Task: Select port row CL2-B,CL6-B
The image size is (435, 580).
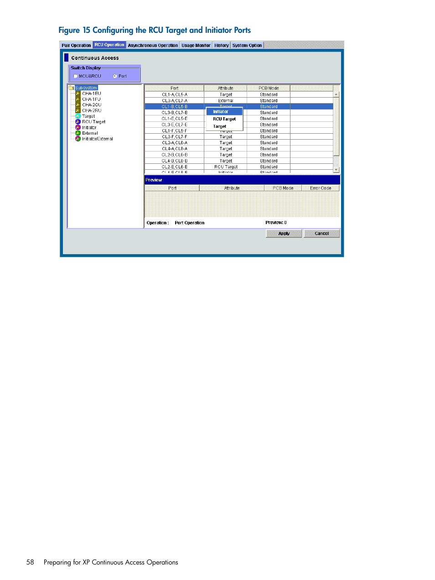Action: [x=239, y=155]
